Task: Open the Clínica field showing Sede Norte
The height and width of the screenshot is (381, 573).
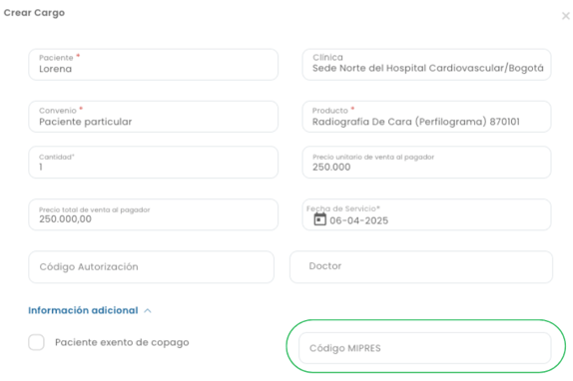Action: [426, 65]
